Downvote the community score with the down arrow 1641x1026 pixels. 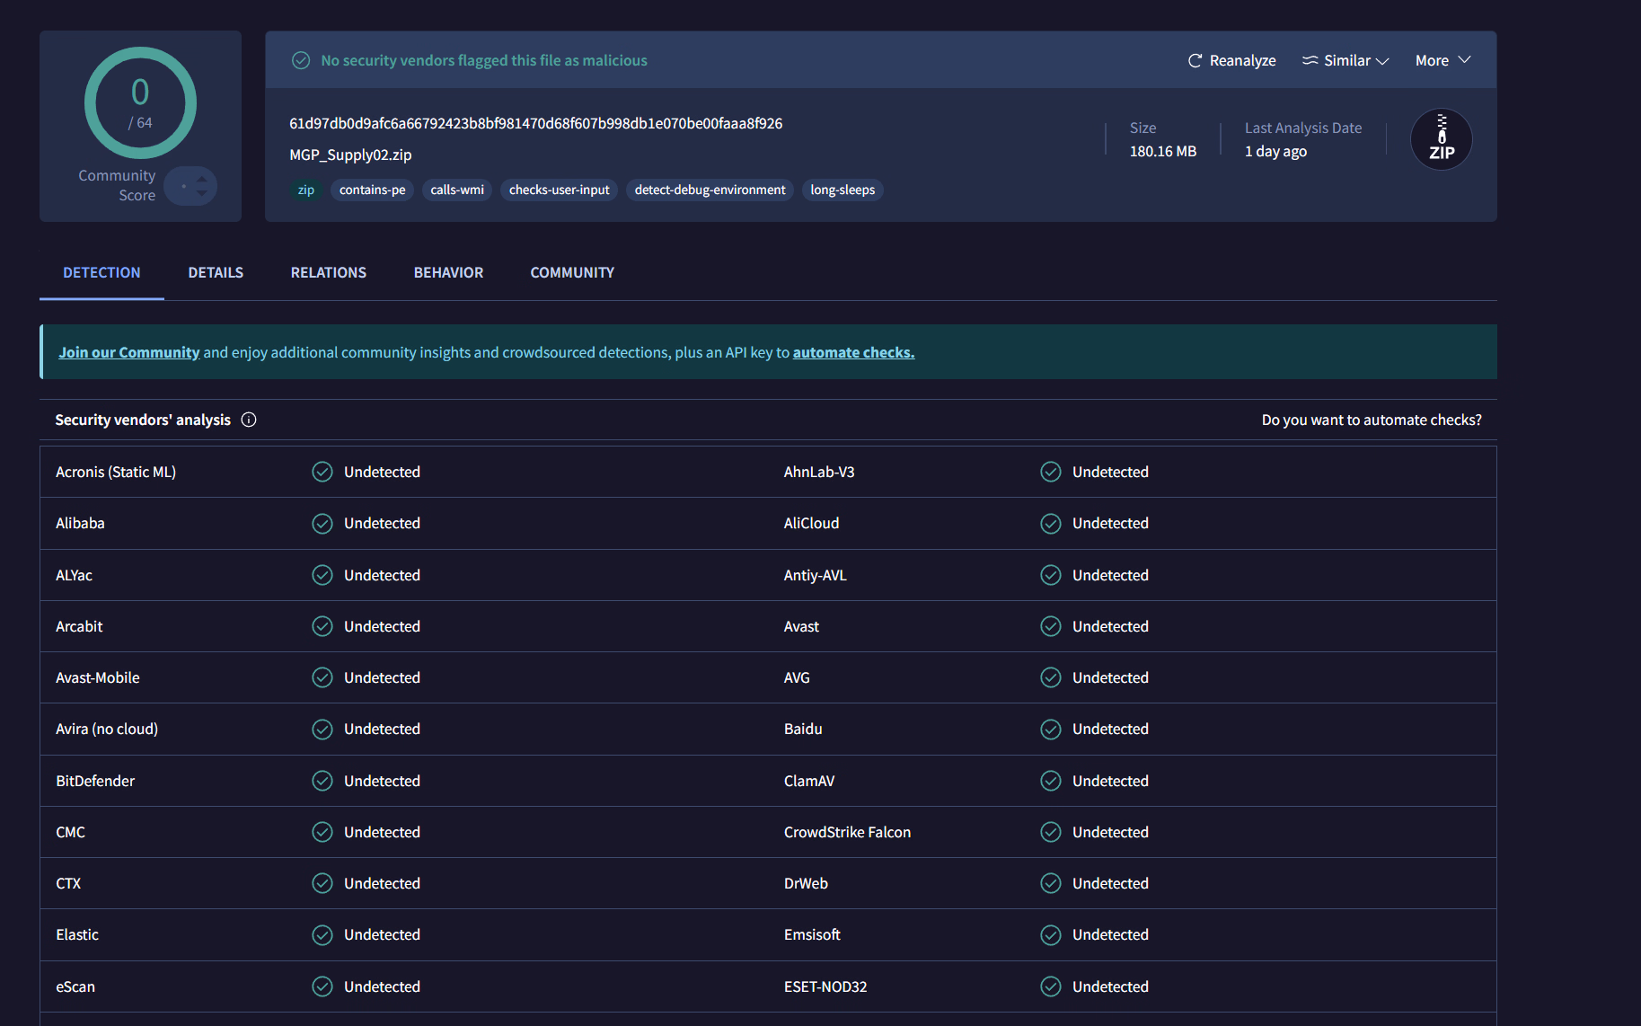[x=202, y=193]
